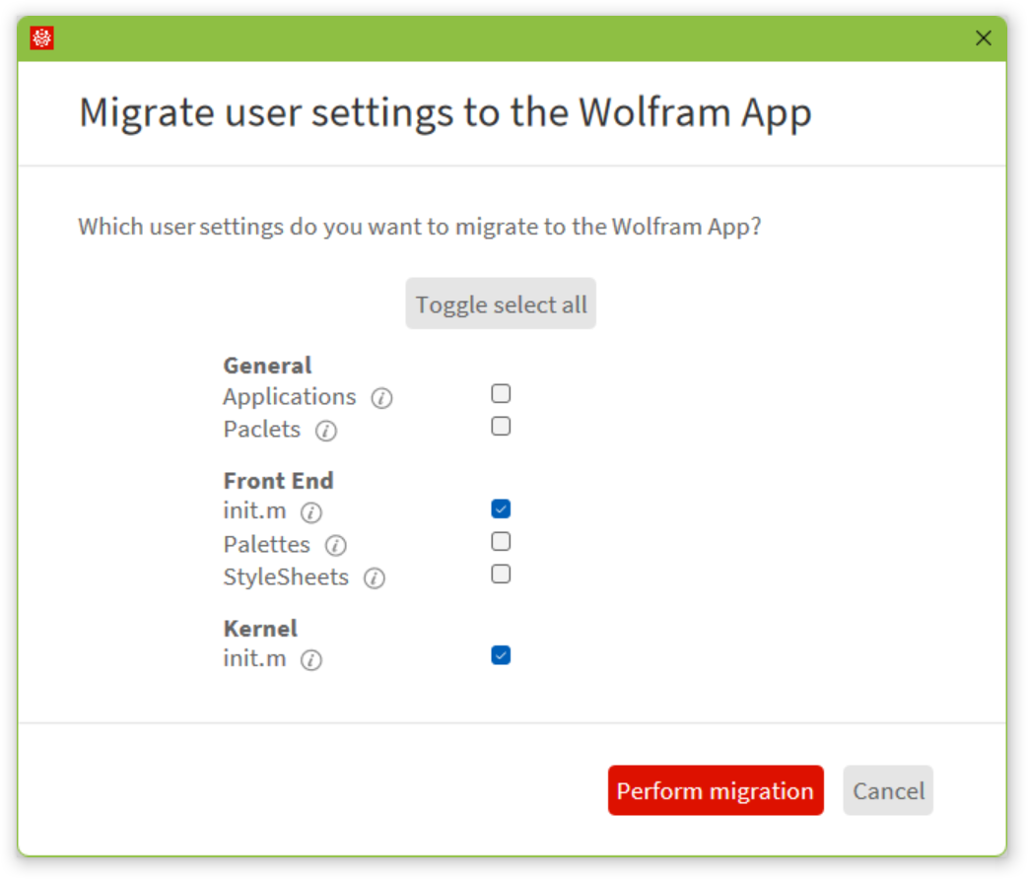Uncheck Front End init.m

501,507
